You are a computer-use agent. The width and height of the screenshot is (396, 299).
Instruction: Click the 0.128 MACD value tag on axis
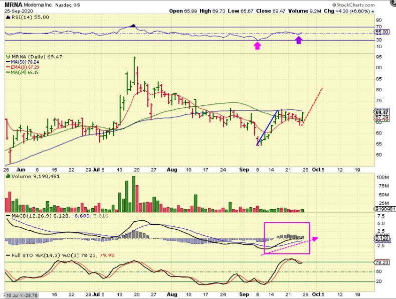tap(382, 238)
